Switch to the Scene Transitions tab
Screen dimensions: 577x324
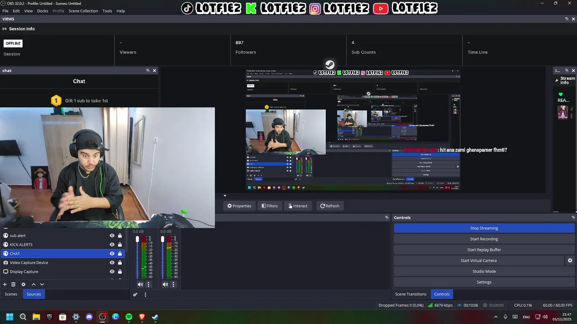coord(411,294)
